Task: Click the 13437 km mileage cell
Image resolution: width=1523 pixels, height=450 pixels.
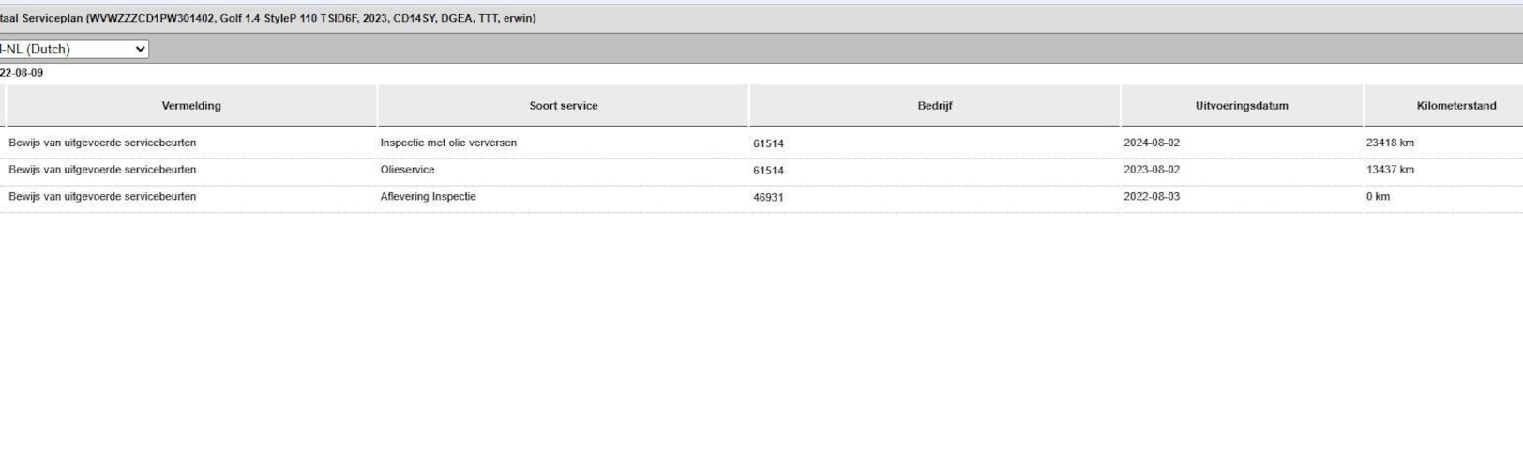Action: (1390, 170)
